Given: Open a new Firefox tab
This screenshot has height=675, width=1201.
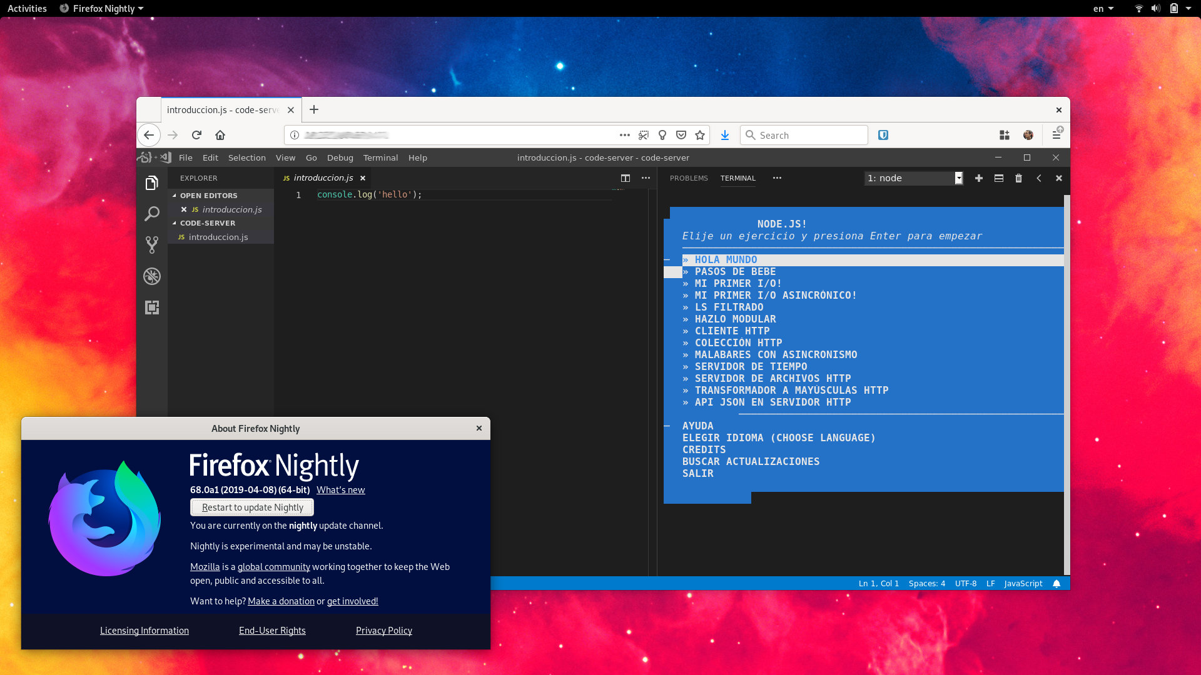Looking at the screenshot, I should click(314, 110).
